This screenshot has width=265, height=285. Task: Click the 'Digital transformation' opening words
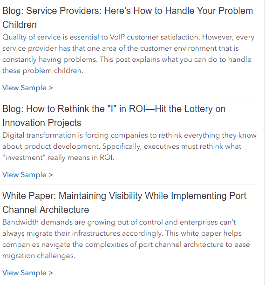pyautogui.click(x=39, y=135)
